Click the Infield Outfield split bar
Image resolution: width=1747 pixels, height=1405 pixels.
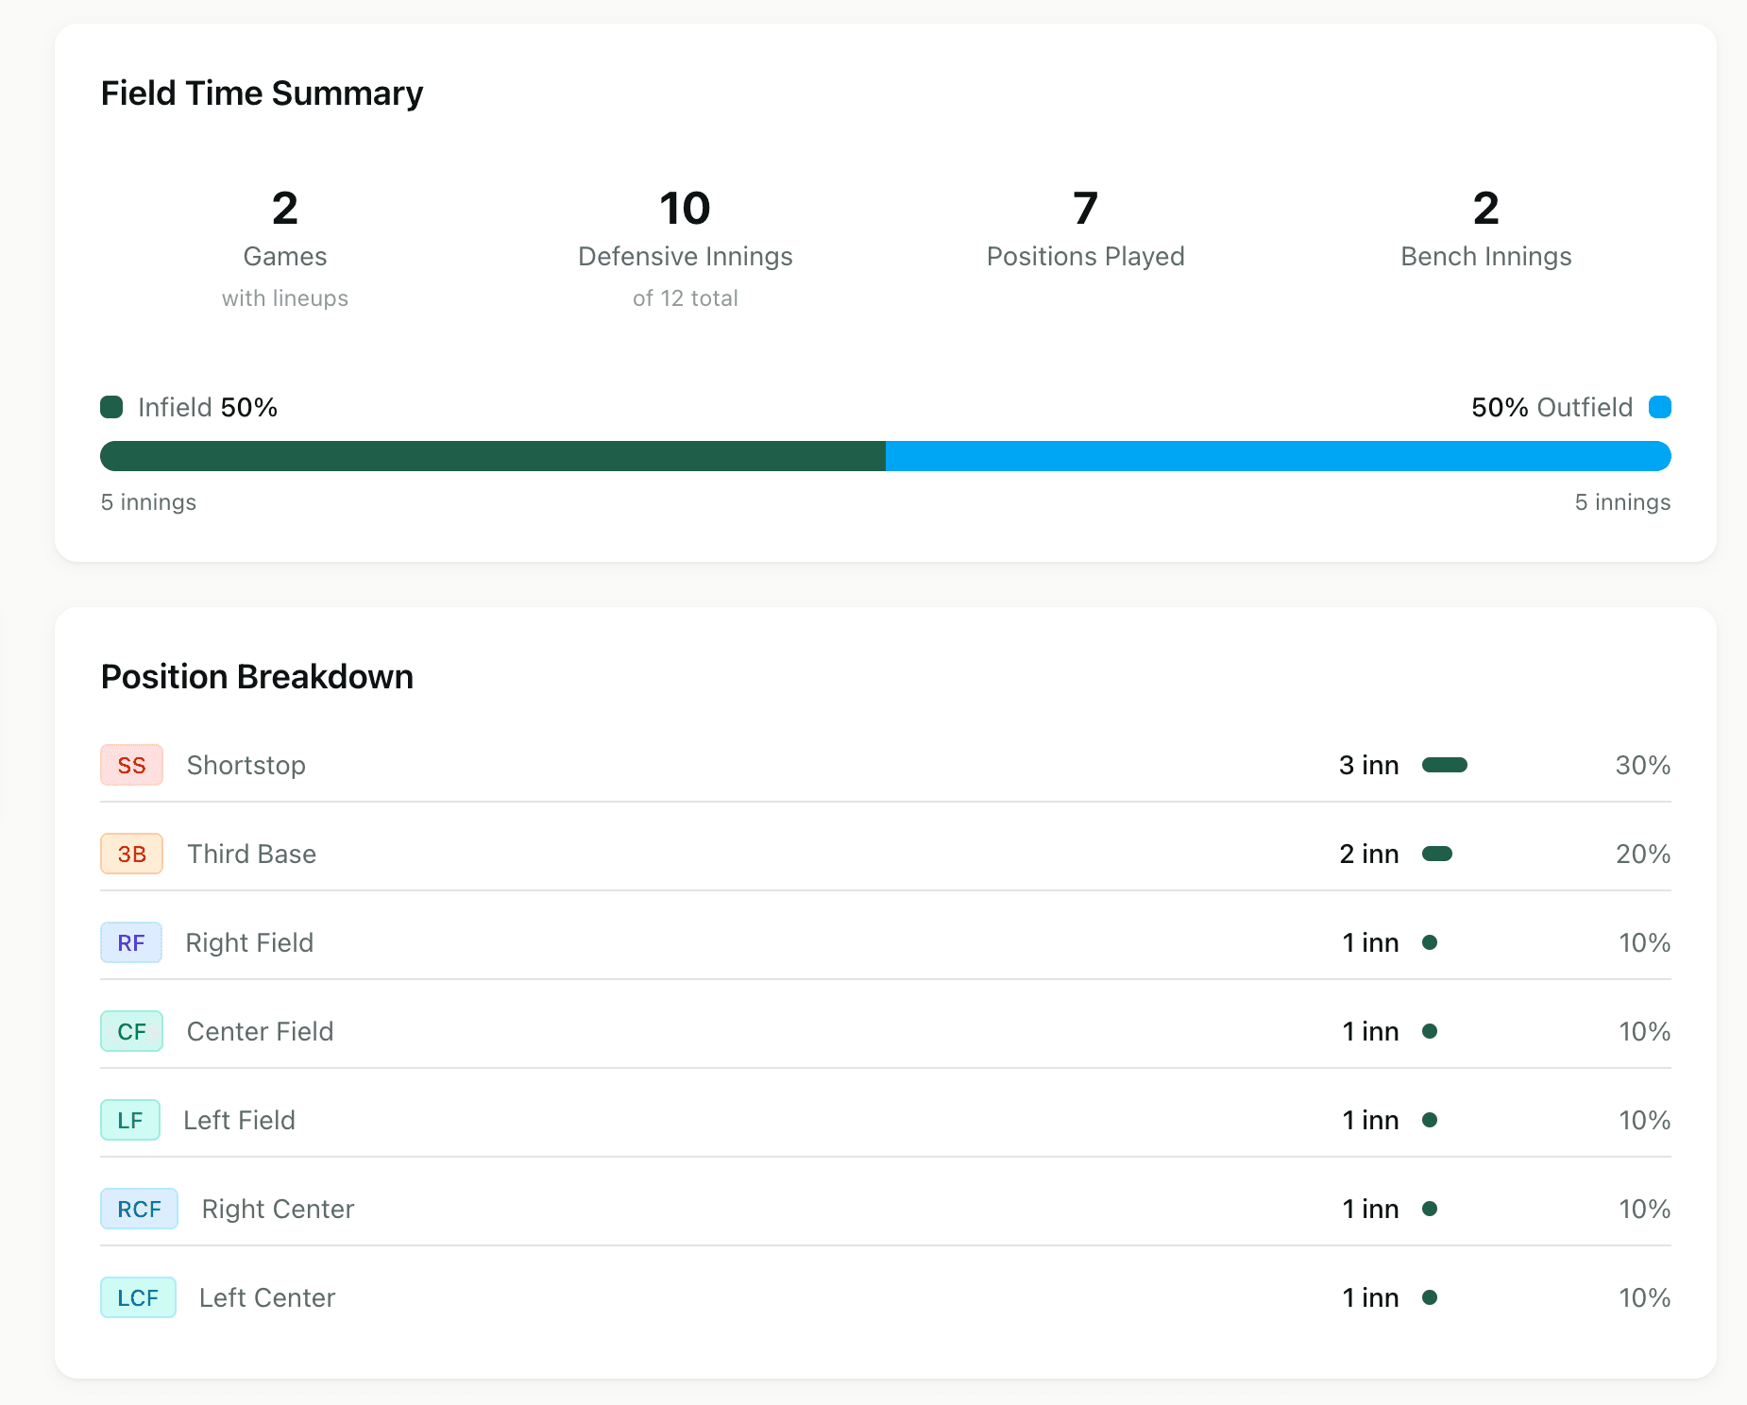point(886,455)
